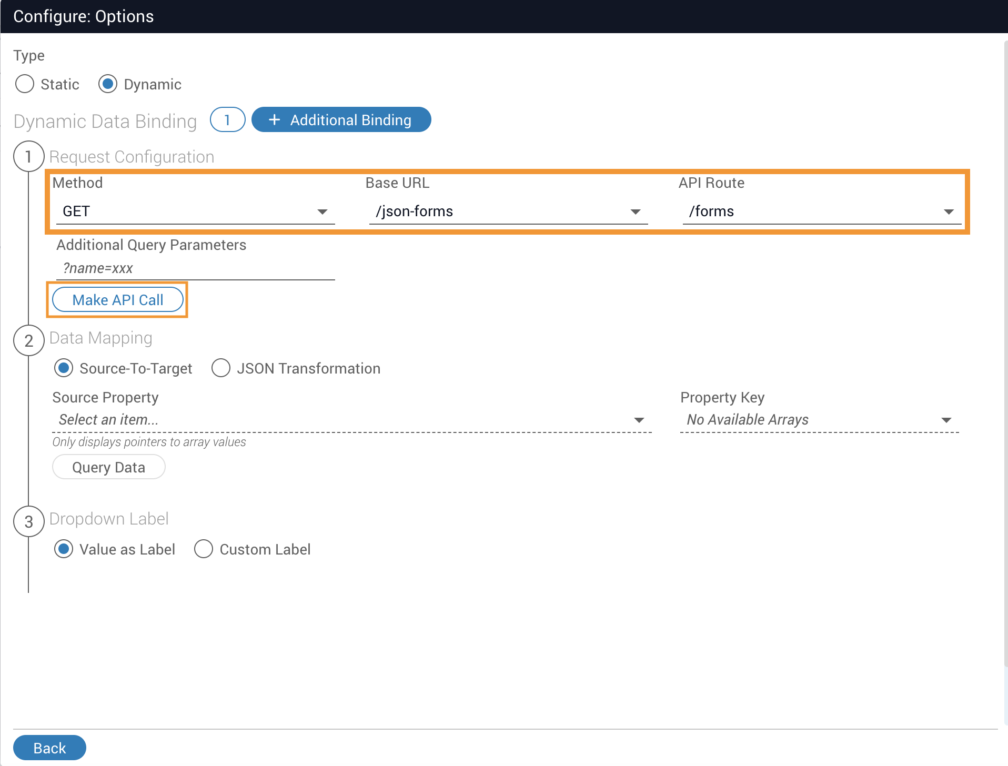Add an Additional Binding
The image size is (1008, 766).
tap(341, 120)
